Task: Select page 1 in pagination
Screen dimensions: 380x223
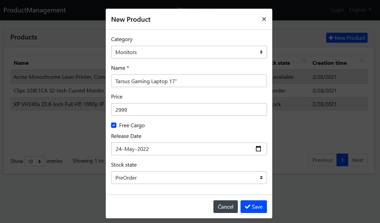Action: (x=342, y=160)
